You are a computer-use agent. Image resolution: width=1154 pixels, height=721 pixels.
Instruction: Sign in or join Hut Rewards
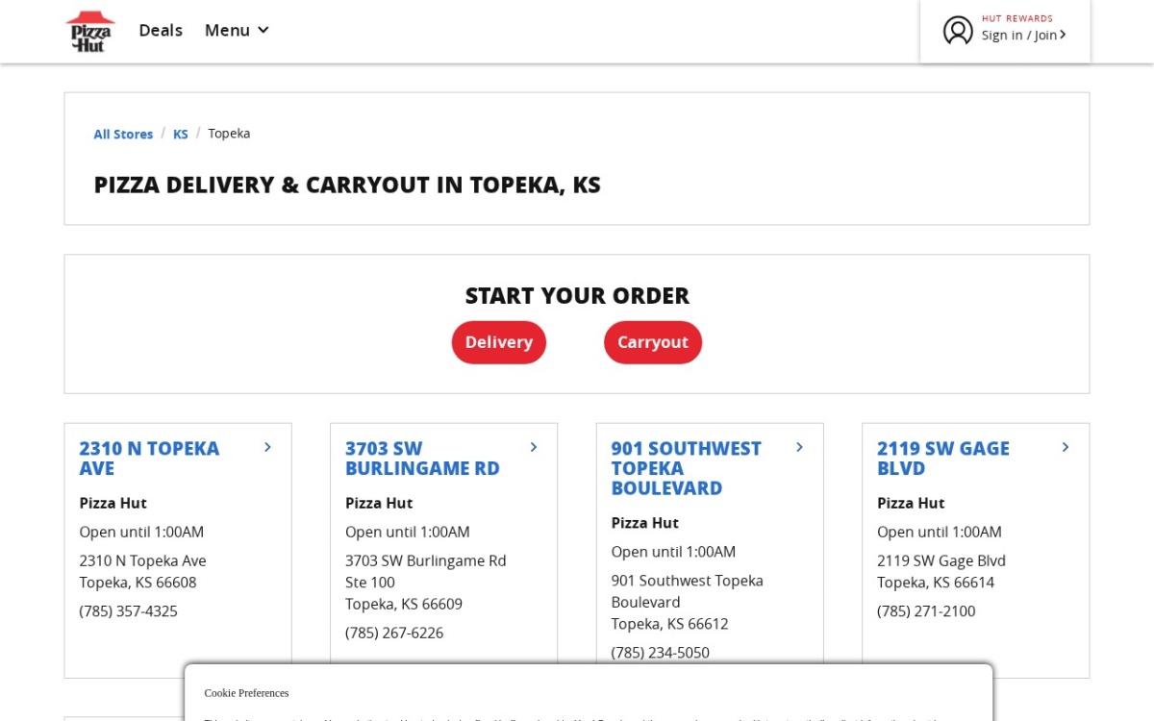coord(1023,35)
